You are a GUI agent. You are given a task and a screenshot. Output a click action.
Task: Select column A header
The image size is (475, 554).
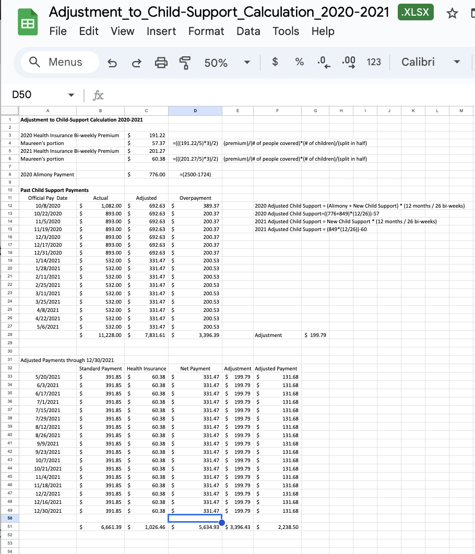(x=47, y=111)
